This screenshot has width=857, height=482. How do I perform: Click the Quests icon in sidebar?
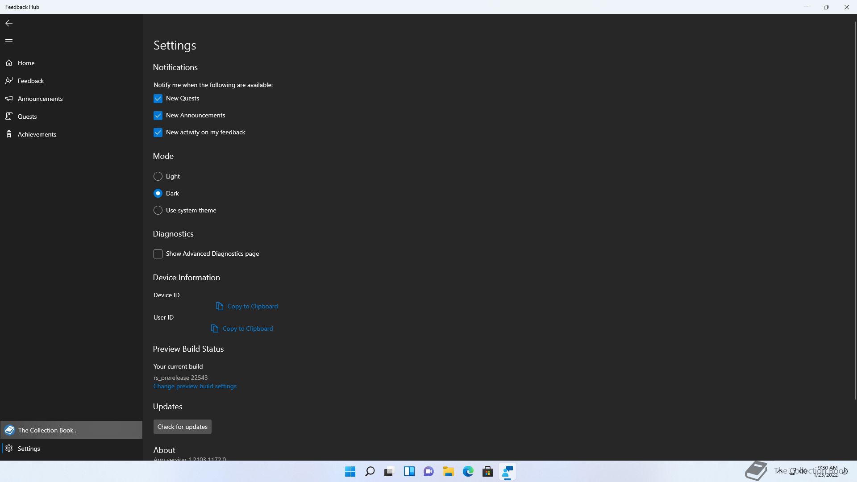(x=9, y=116)
